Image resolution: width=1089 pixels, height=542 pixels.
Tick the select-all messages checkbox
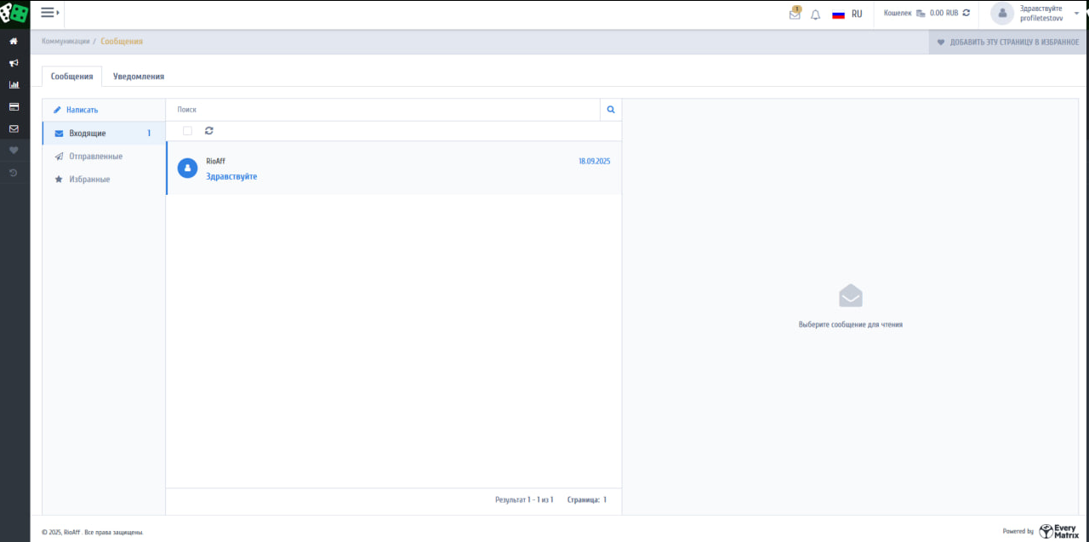pyautogui.click(x=187, y=131)
